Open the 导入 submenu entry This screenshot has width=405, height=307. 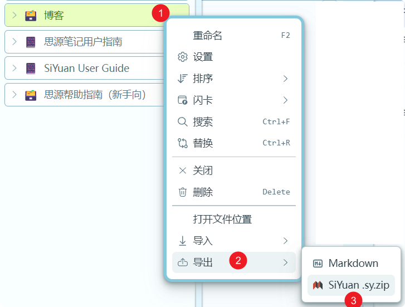[x=234, y=241]
